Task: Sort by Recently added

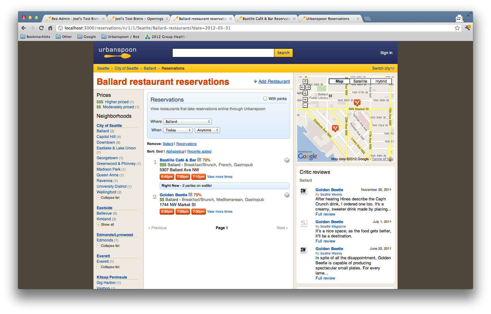Action: (199, 152)
